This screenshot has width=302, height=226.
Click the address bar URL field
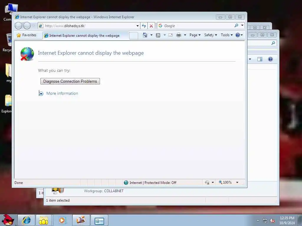coord(89,26)
